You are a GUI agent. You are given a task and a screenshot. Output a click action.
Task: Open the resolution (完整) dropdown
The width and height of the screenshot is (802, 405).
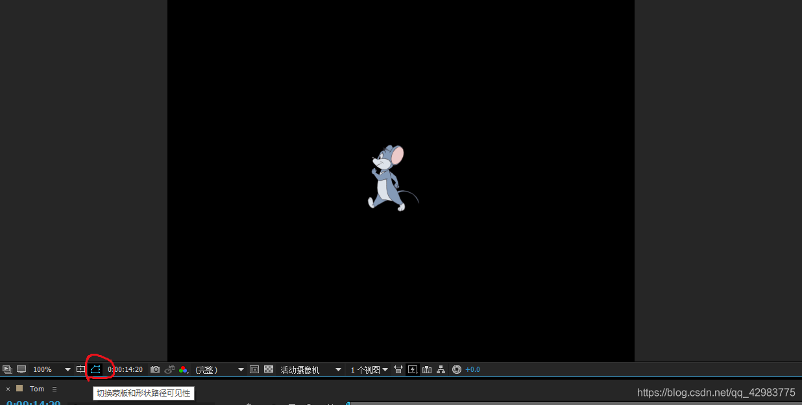[219, 369]
